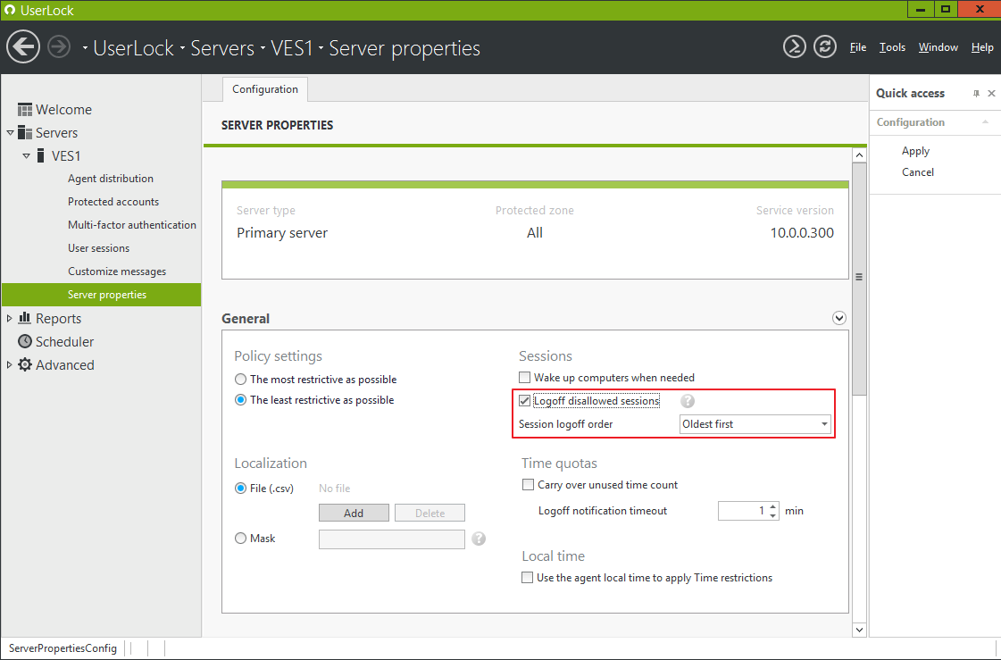Screen dimensions: 1001x660
Task: Click UserLock in the breadcrumb
Action: (x=133, y=48)
